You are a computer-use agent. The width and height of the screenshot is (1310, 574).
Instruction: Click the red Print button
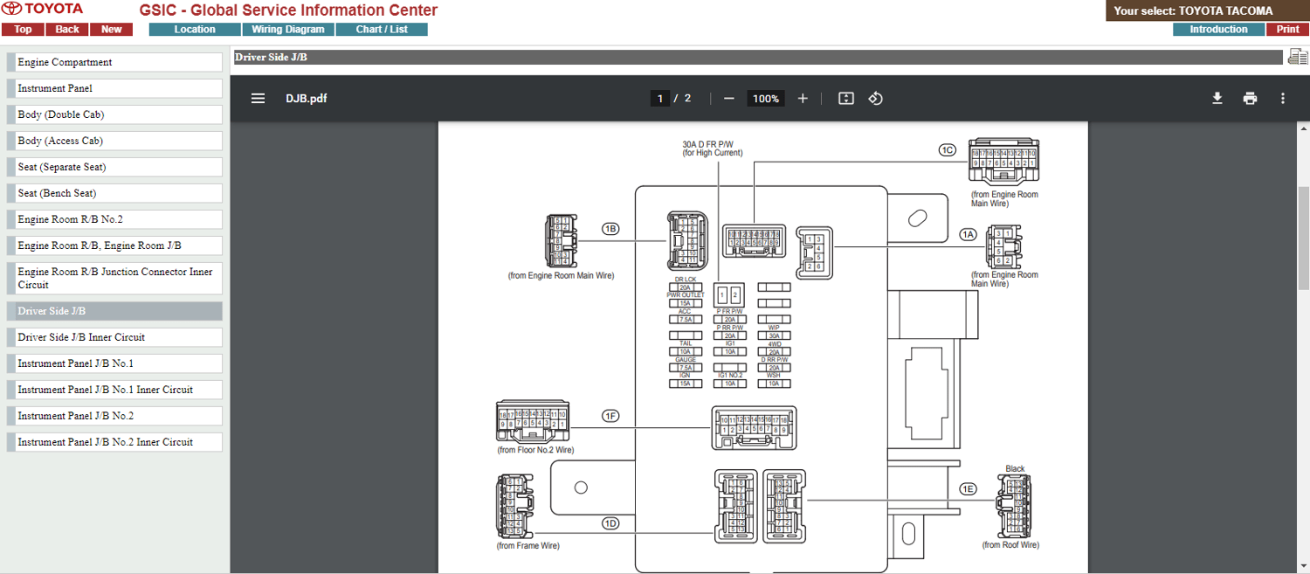point(1287,30)
